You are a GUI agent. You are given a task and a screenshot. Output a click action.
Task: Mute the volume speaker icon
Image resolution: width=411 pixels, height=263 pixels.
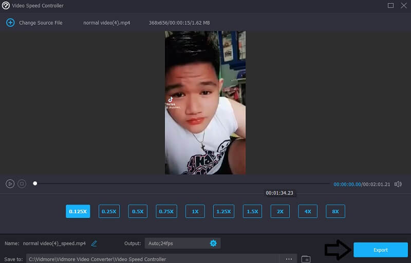[399, 184]
